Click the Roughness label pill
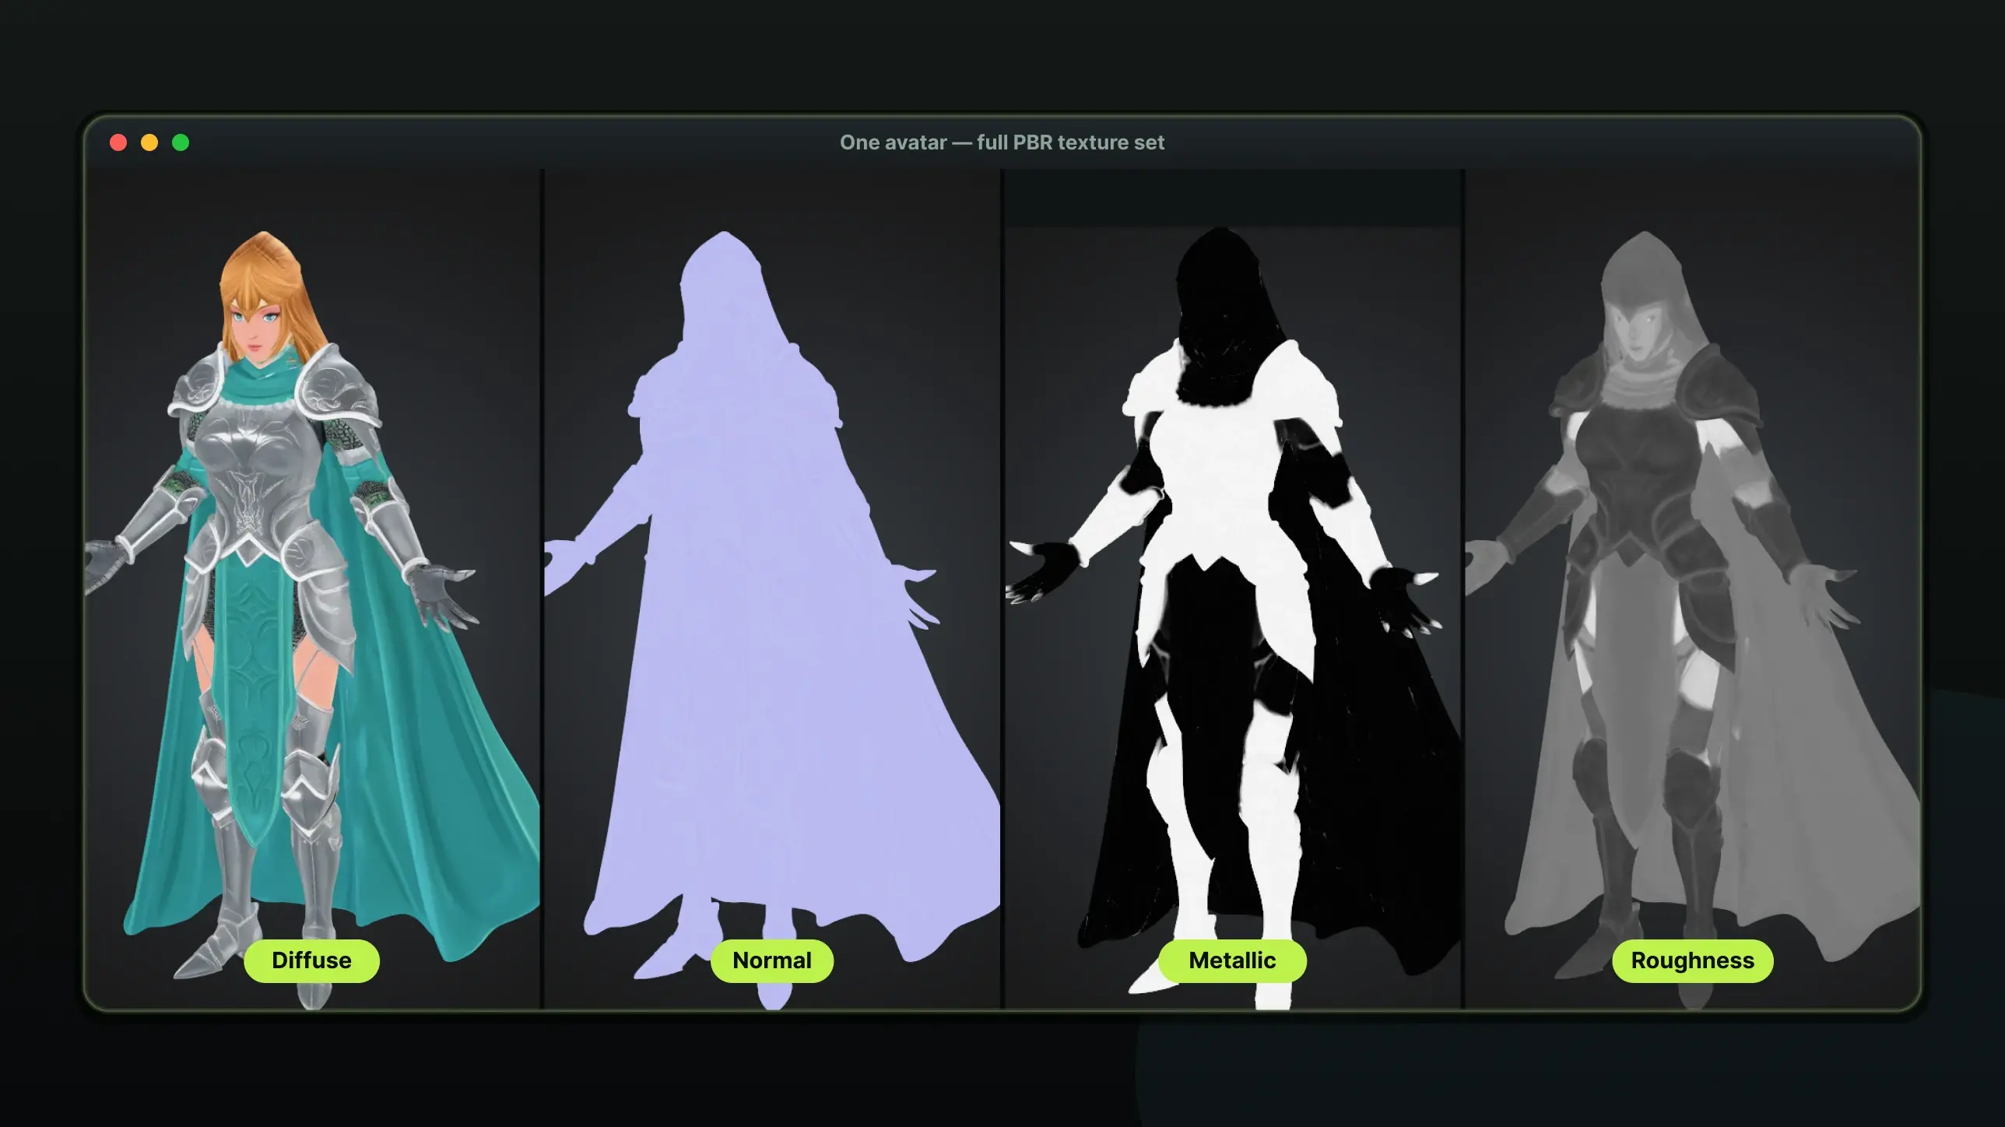The width and height of the screenshot is (2005, 1127). (1692, 960)
